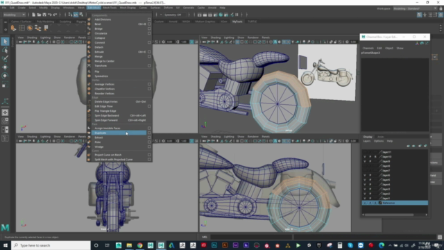444x250 pixels.
Task: Click the New Scene toolbar icon
Action: [x=33, y=15]
